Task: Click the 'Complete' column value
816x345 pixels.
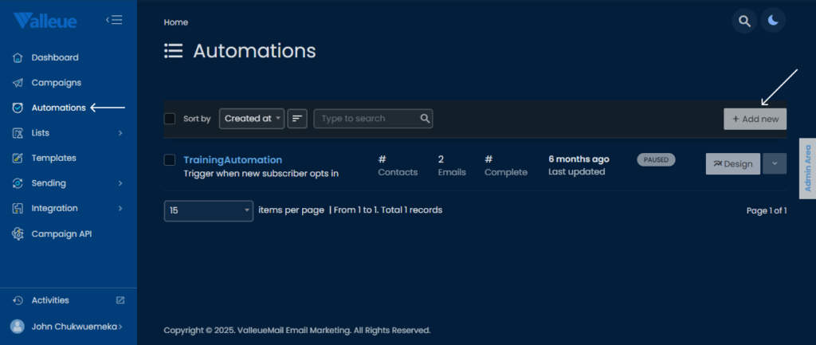Action: coord(488,159)
